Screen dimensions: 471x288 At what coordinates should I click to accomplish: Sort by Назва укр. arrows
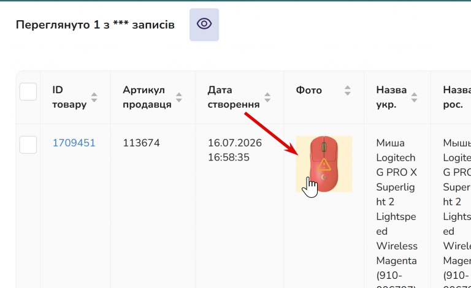[414, 97]
